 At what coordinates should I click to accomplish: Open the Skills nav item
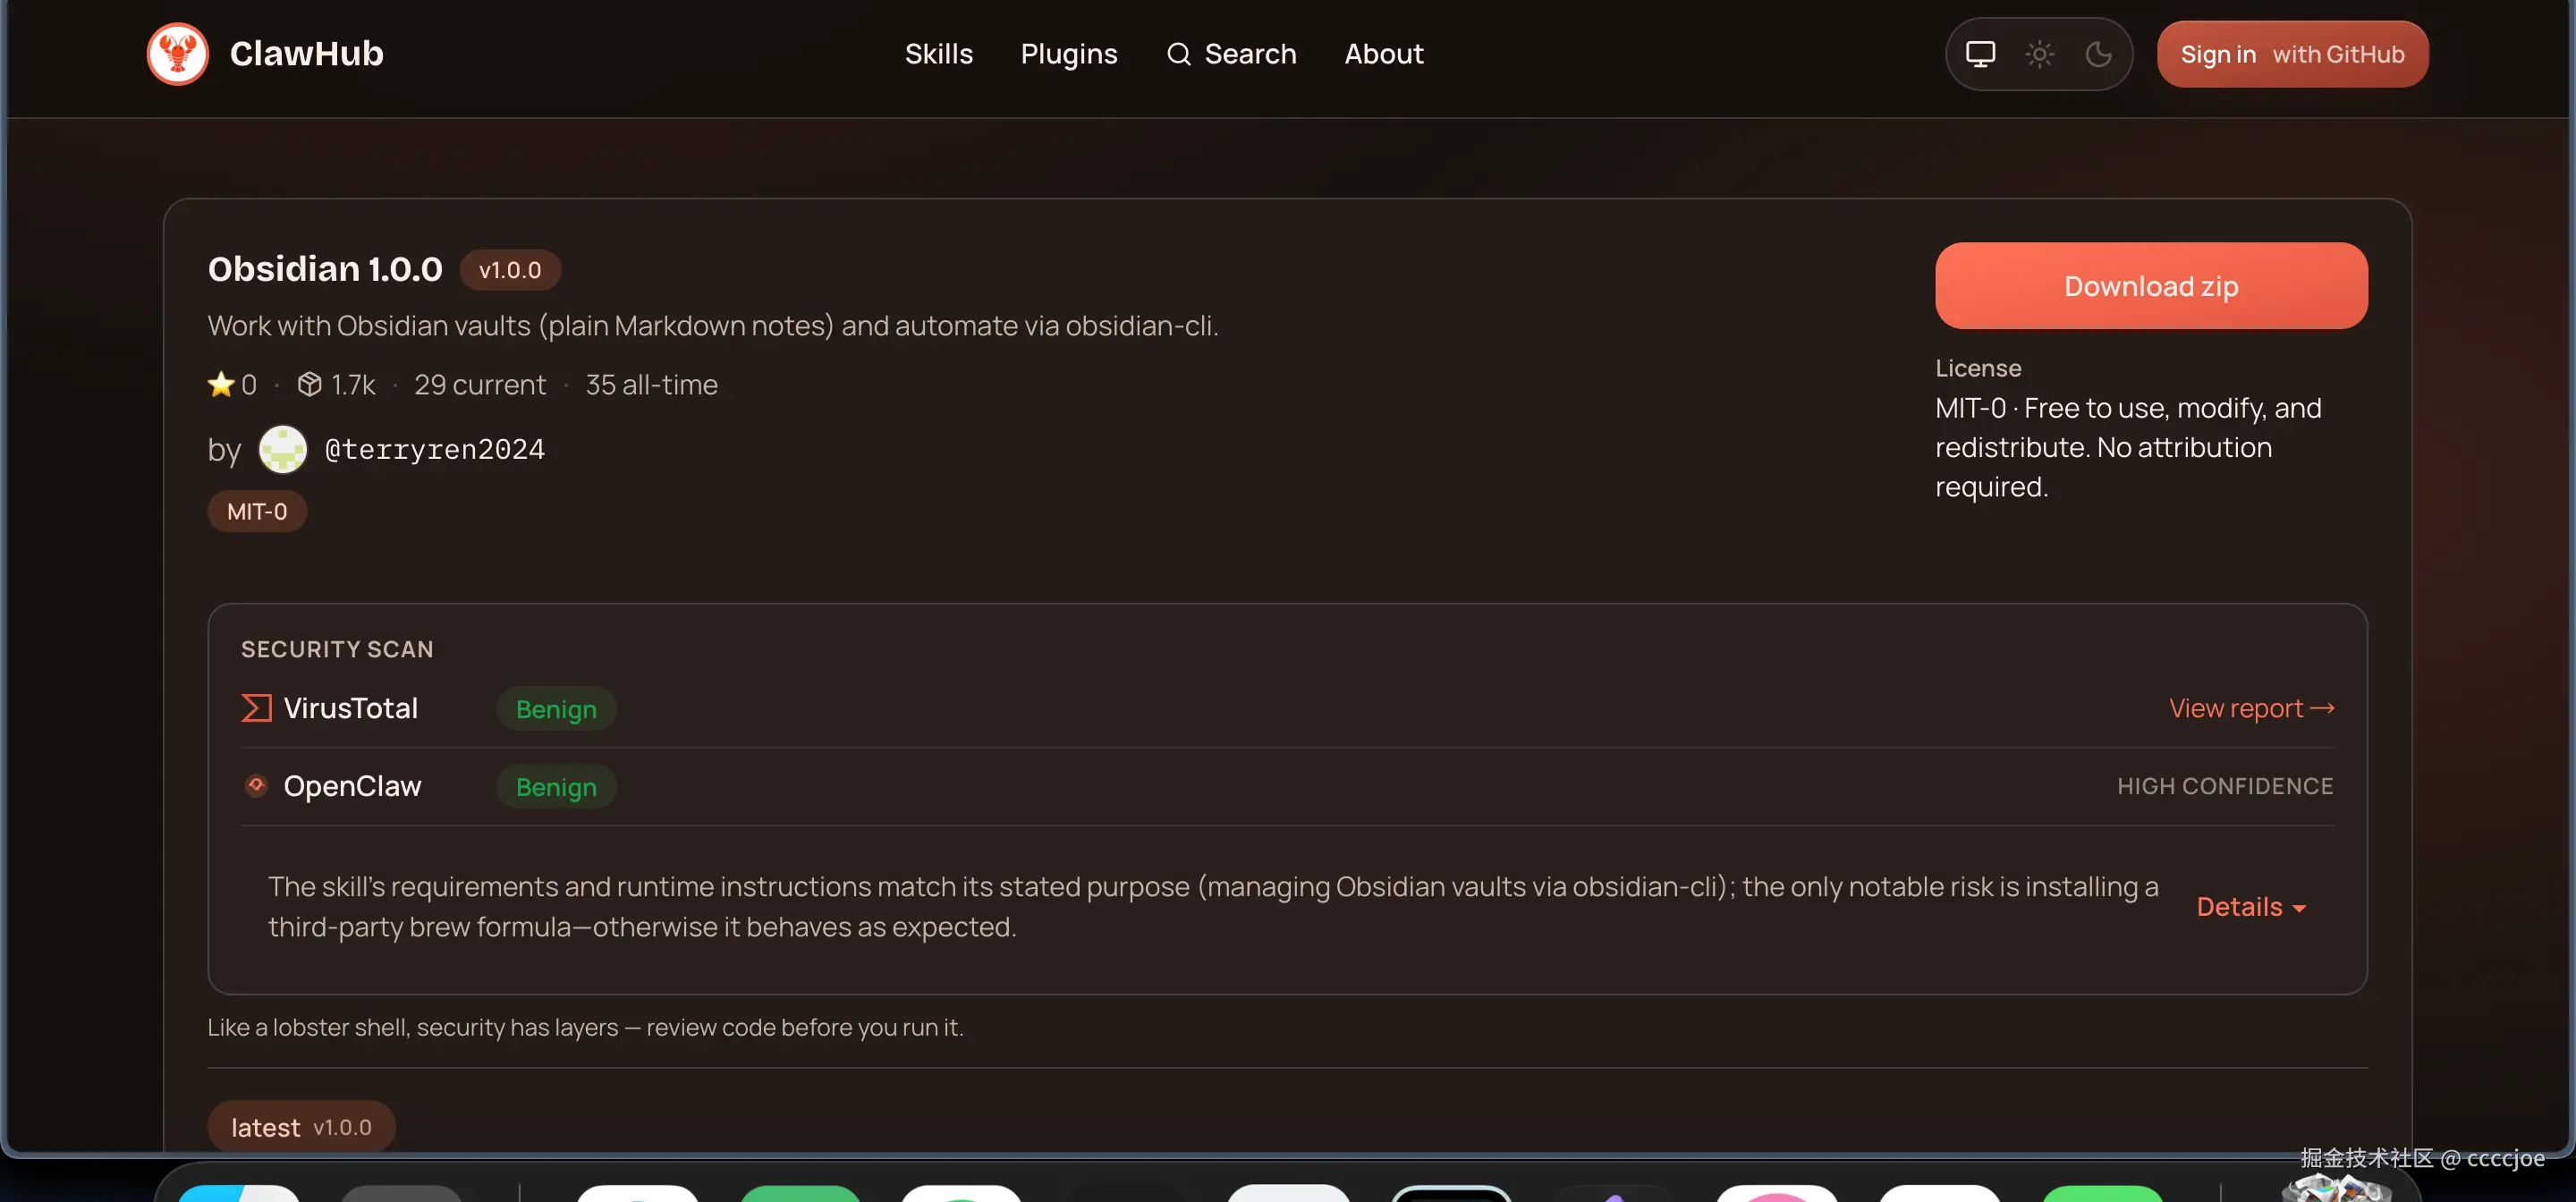(x=938, y=54)
